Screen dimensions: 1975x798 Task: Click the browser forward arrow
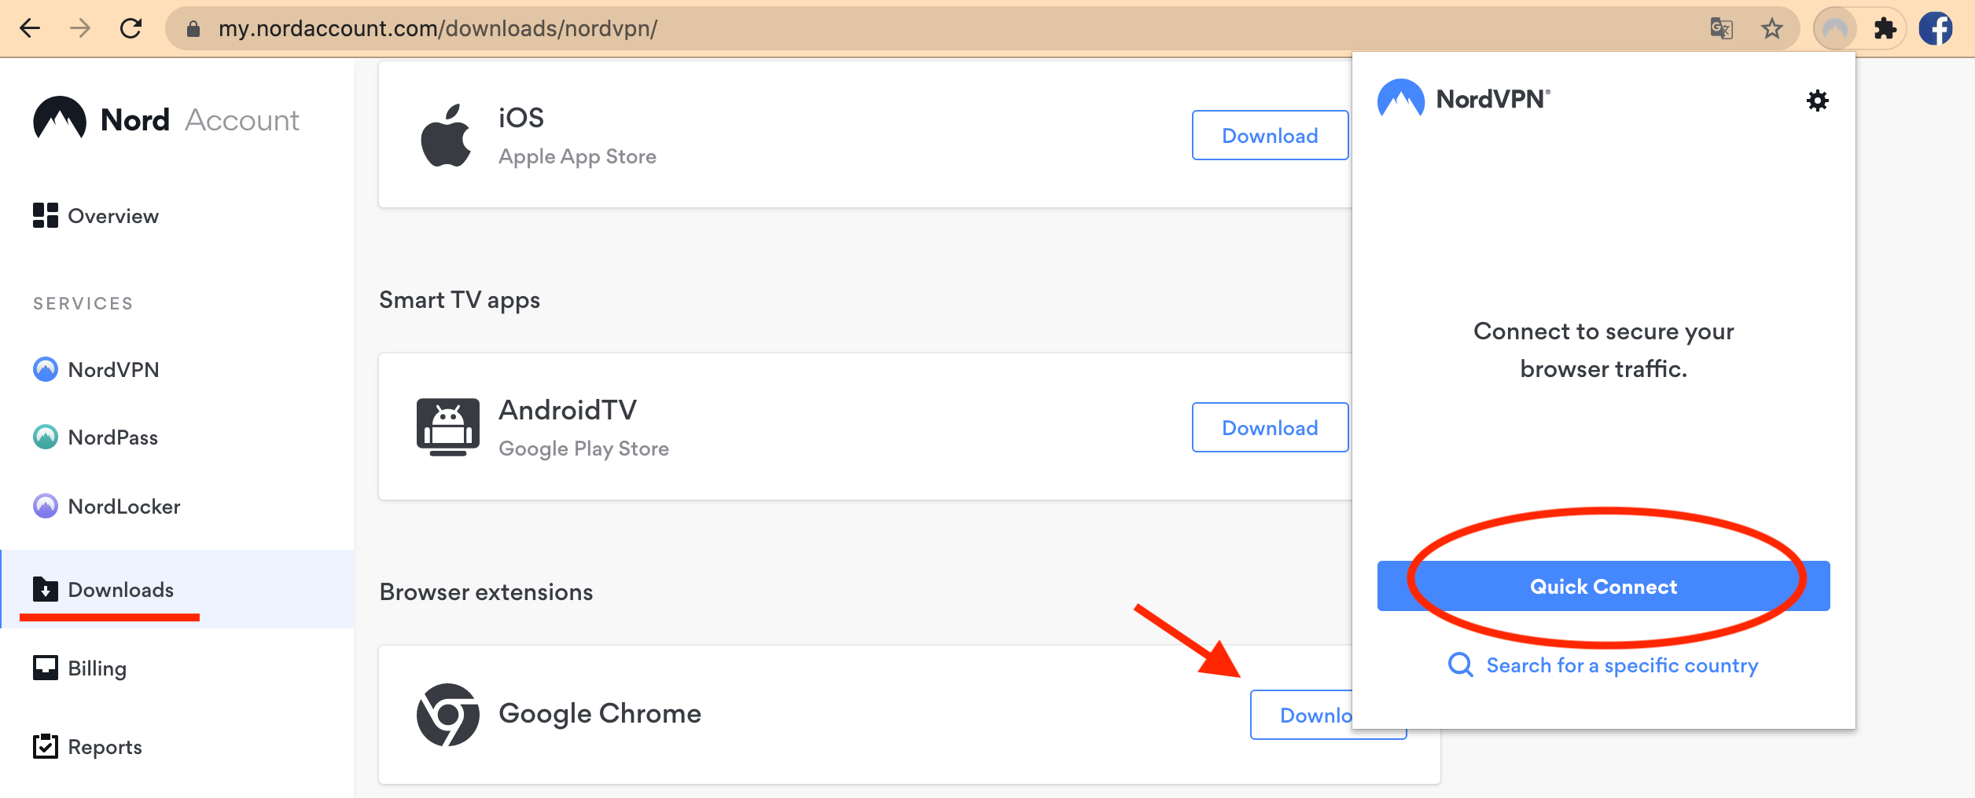pos(80,29)
